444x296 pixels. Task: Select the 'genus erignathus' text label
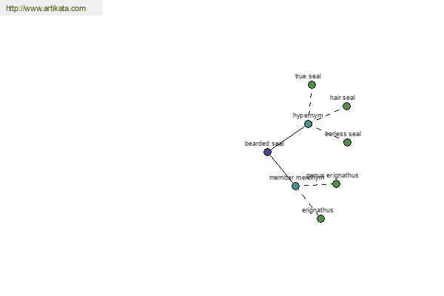(x=332, y=175)
